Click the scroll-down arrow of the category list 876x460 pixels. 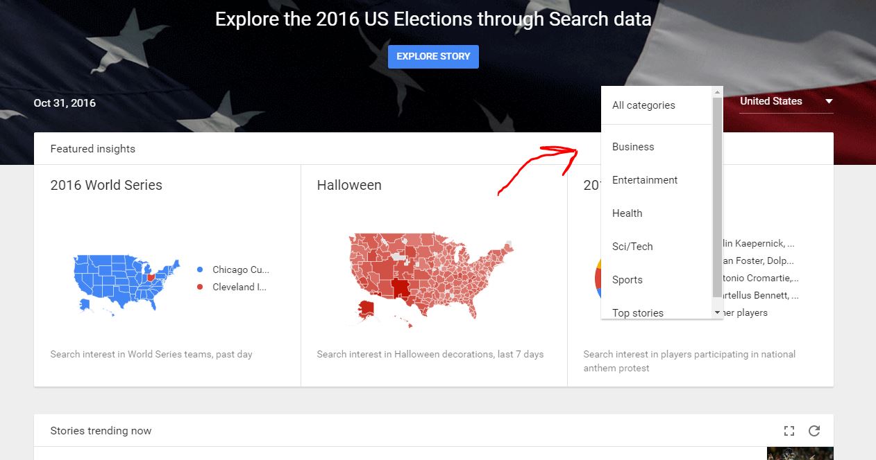click(718, 313)
